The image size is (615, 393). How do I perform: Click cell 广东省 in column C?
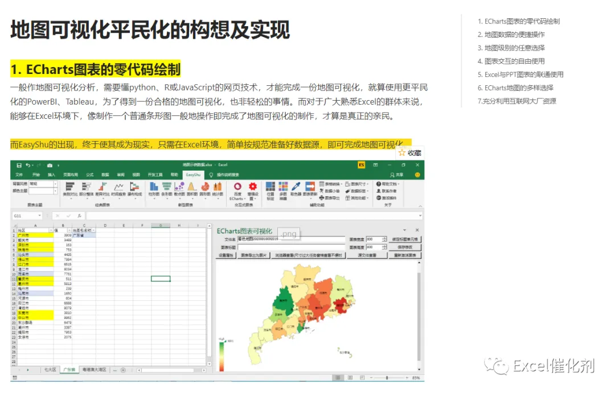click(x=84, y=235)
